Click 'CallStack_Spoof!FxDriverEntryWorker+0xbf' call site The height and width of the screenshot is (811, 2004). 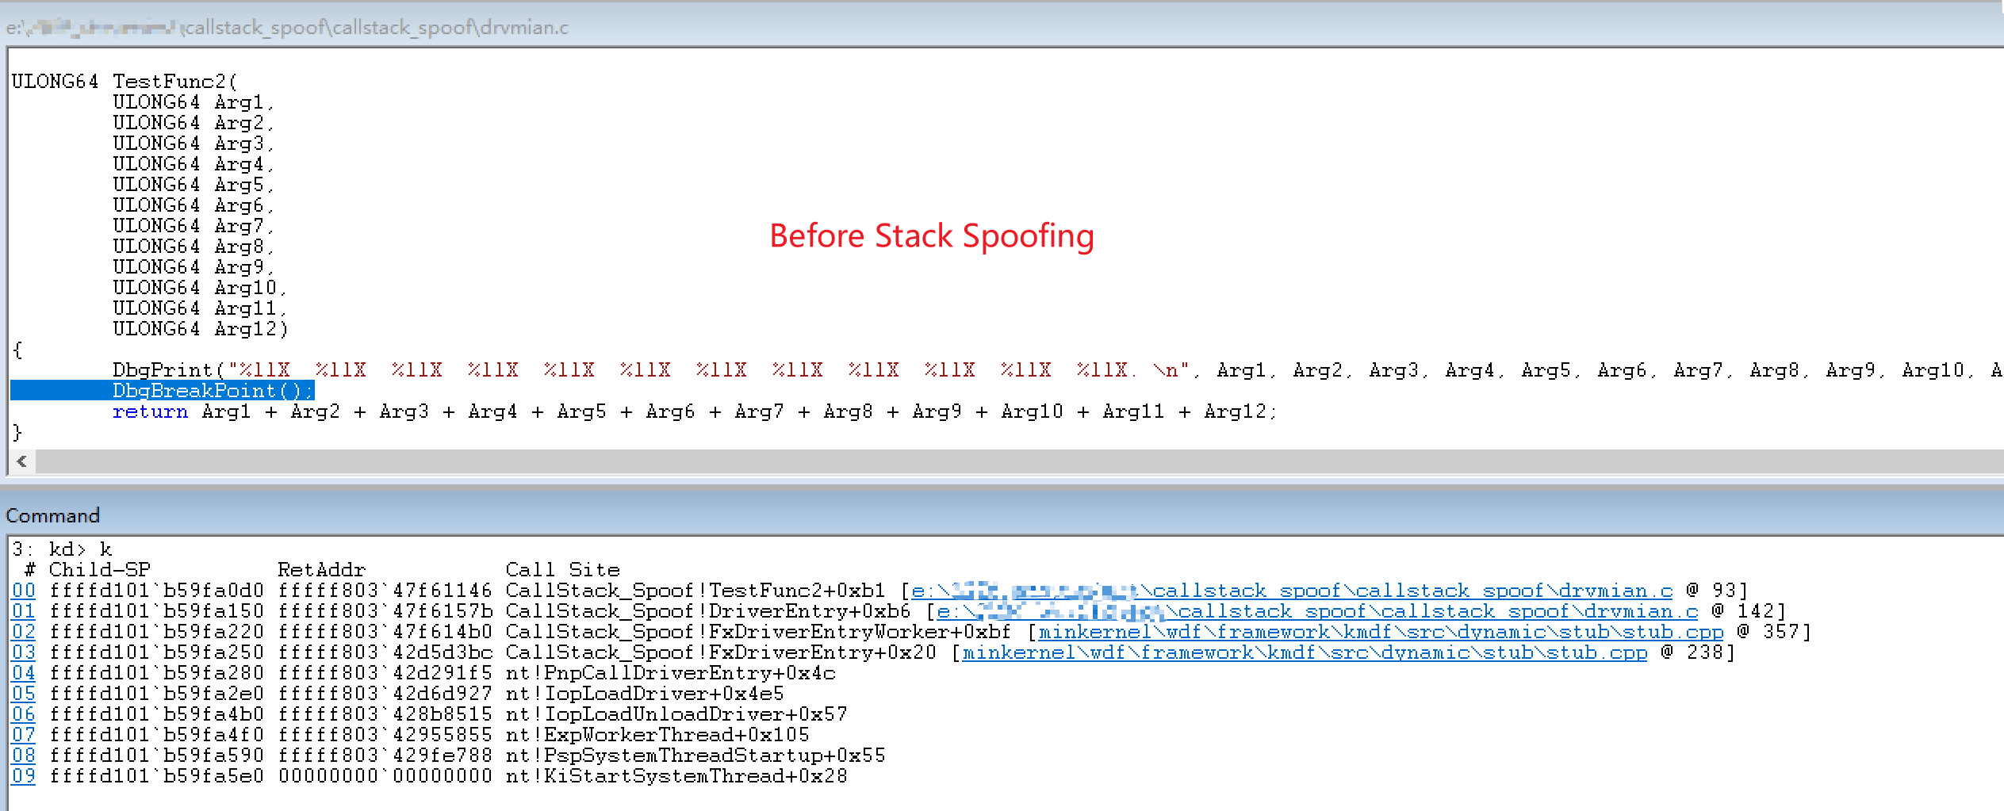pyautogui.click(x=759, y=632)
